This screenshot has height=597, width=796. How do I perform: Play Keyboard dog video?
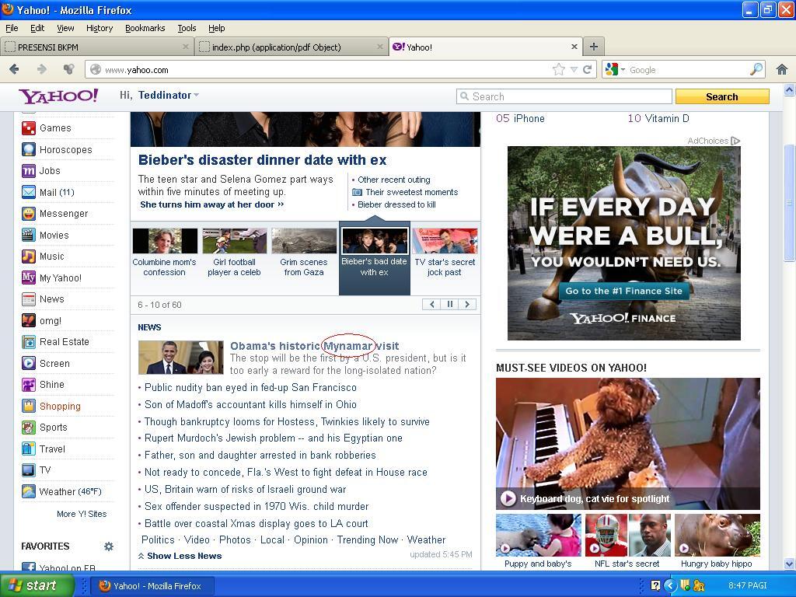[508, 498]
